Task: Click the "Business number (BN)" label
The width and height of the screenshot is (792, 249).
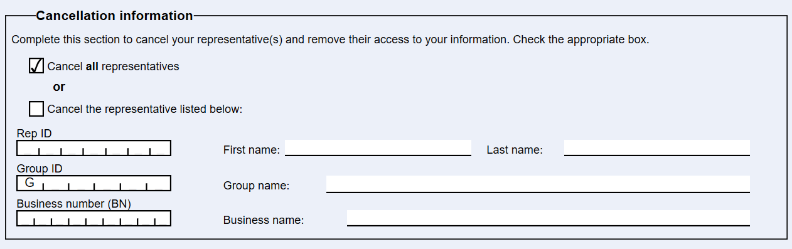Action: [74, 204]
